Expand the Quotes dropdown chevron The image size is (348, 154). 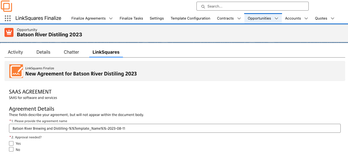[333, 18]
